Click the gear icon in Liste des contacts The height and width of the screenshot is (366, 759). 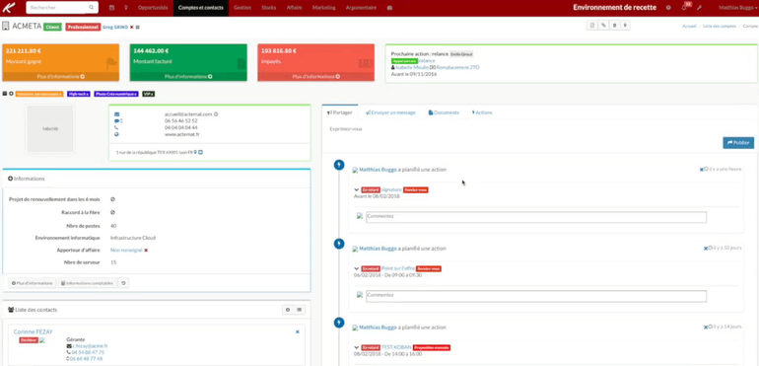(x=288, y=310)
